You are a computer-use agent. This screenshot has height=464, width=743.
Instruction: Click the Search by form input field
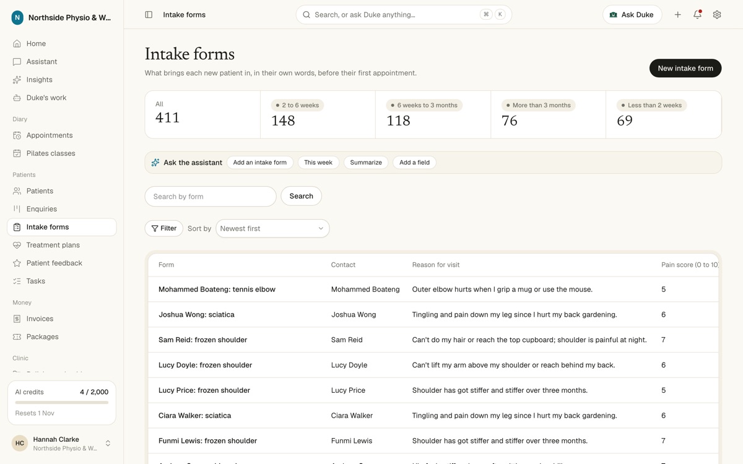[211, 197]
